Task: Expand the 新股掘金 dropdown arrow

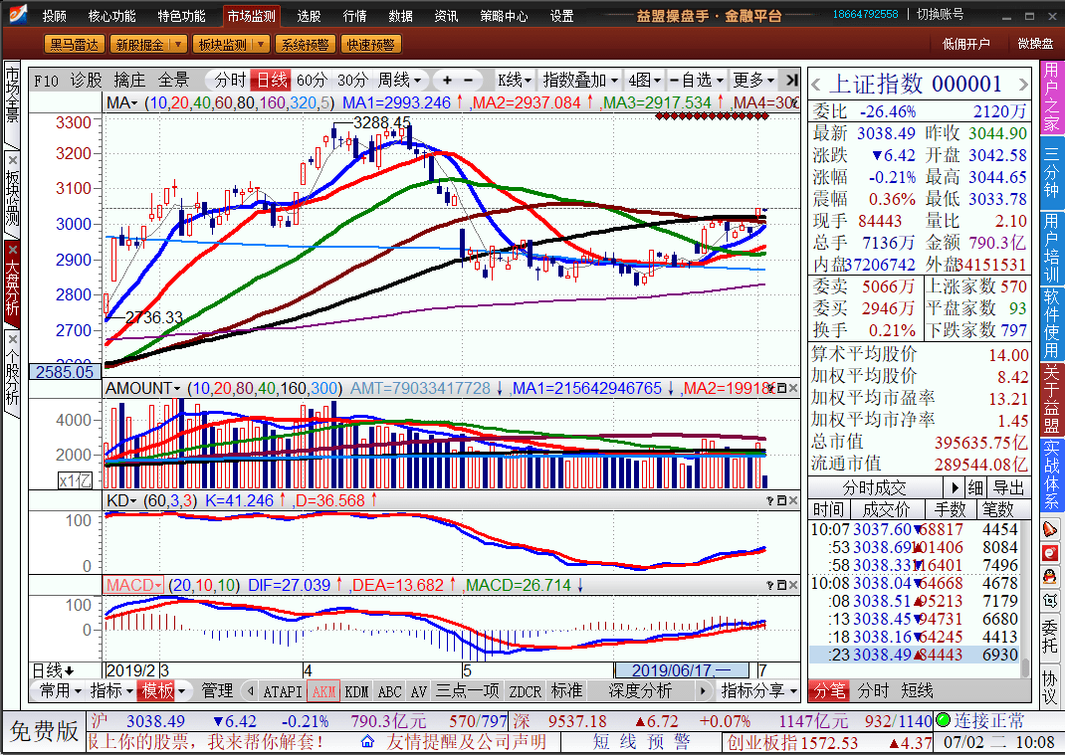Action: 178,44
